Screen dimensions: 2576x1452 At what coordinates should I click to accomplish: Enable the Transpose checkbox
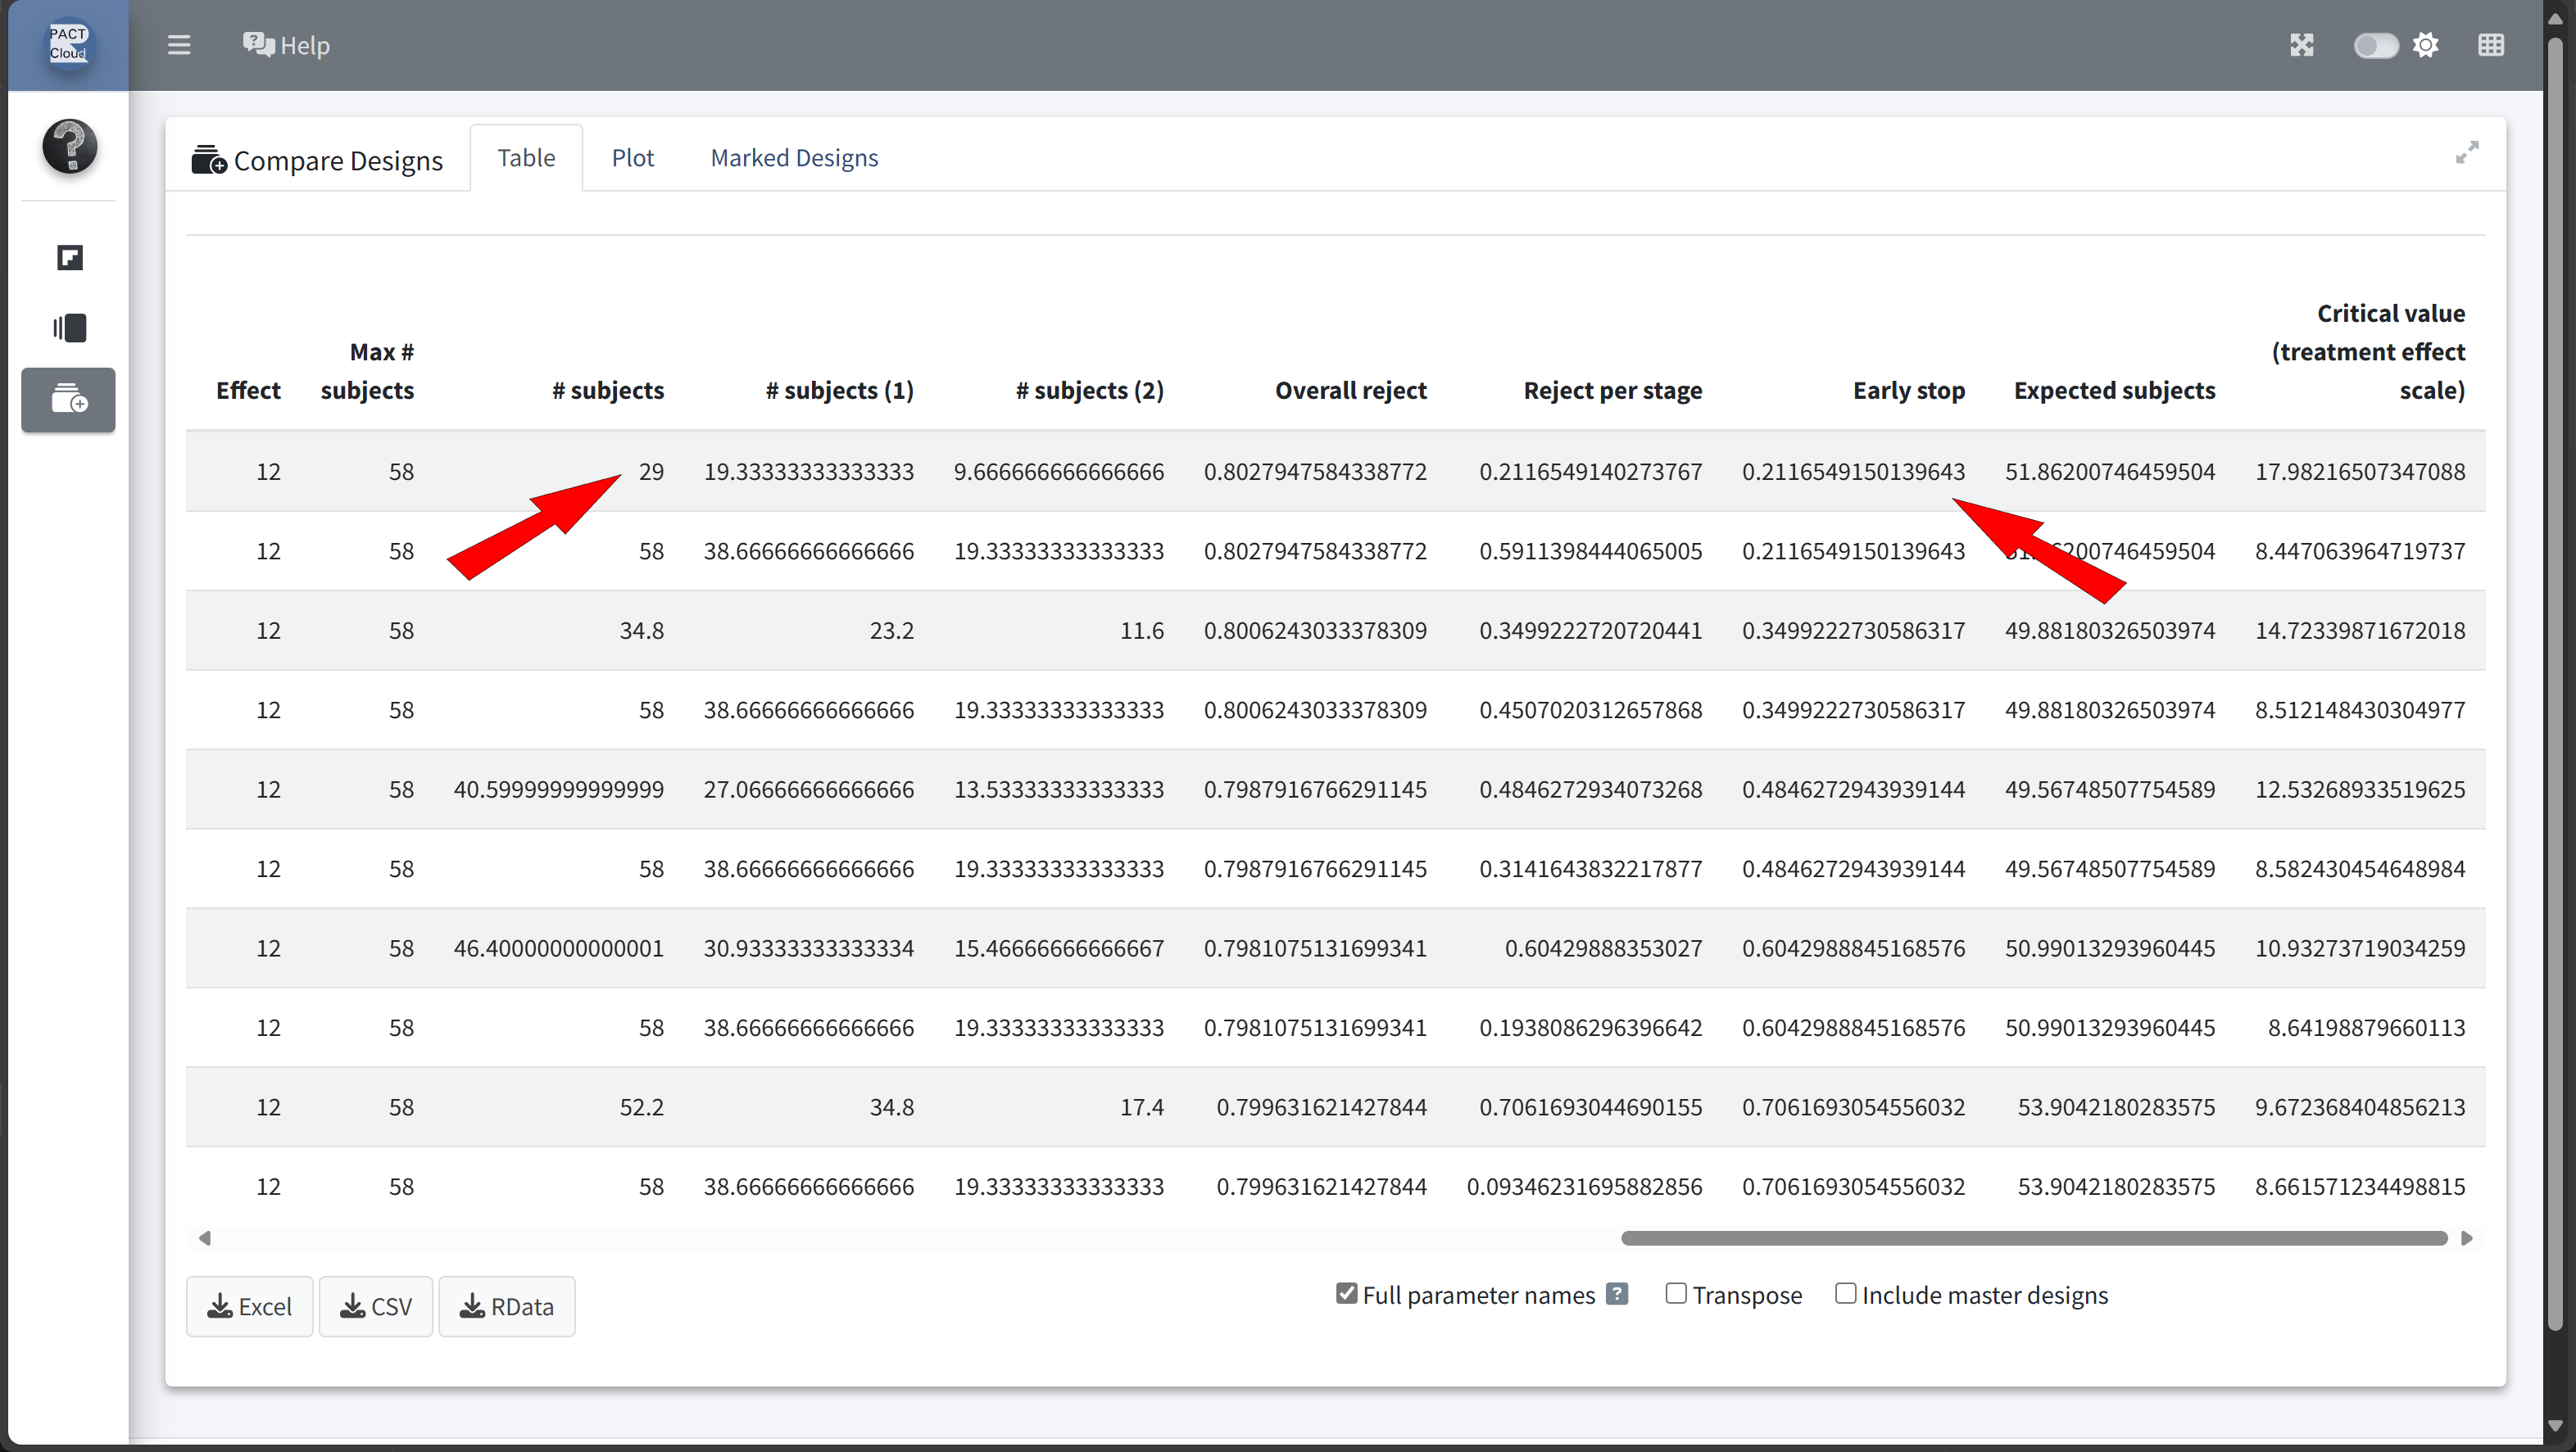tap(1676, 1293)
